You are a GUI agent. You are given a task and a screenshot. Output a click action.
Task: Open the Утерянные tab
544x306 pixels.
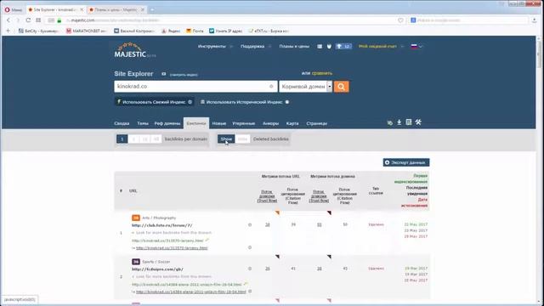244,123
